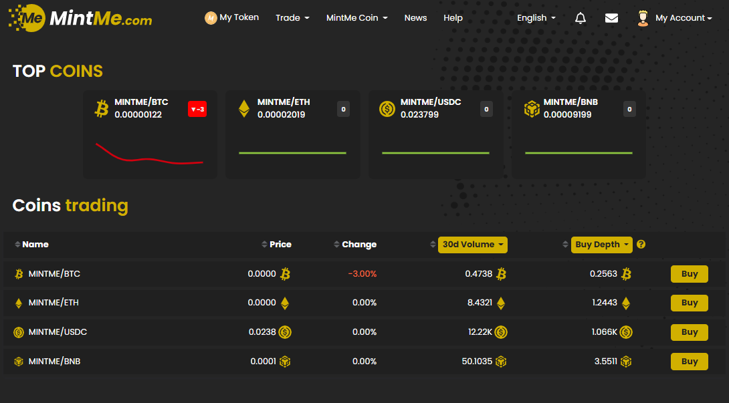729x403 pixels.
Task: Click the Ethereum icon in MINTME/ETH card
Action: [x=244, y=109]
